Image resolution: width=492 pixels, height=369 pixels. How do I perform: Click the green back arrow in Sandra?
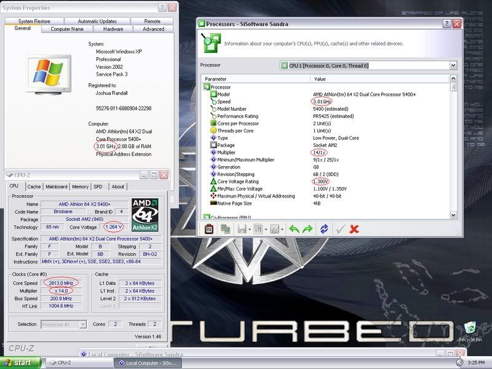(294, 229)
